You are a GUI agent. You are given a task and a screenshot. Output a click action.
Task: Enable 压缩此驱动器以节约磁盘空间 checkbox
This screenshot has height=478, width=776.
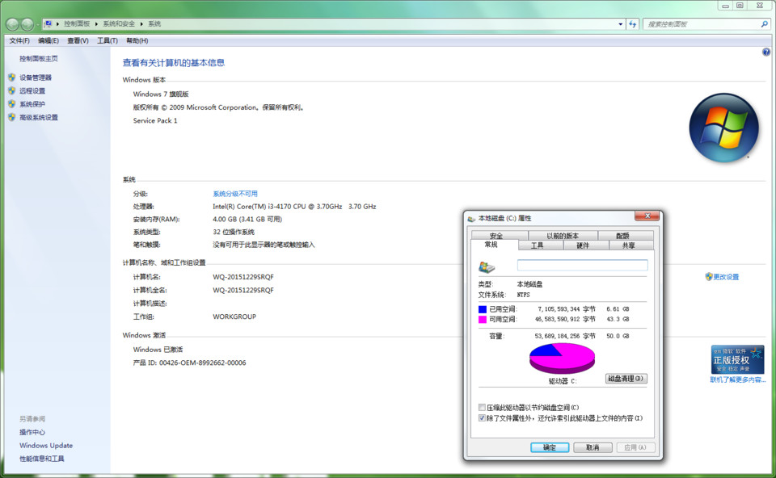[x=483, y=408]
